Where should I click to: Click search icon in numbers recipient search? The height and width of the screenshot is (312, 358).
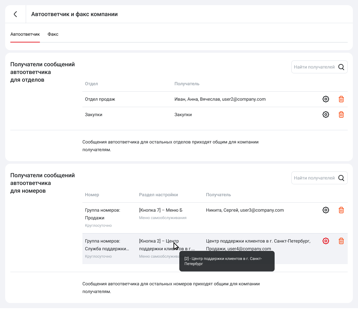(x=341, y=178)
